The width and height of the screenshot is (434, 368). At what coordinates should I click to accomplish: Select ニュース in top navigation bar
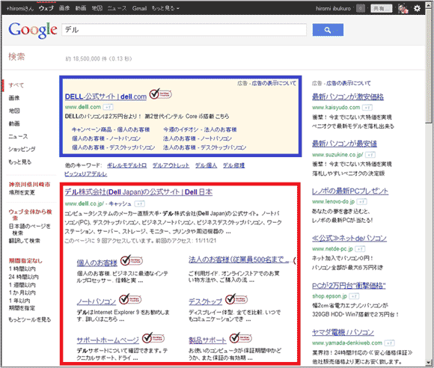tap(117, 8)
